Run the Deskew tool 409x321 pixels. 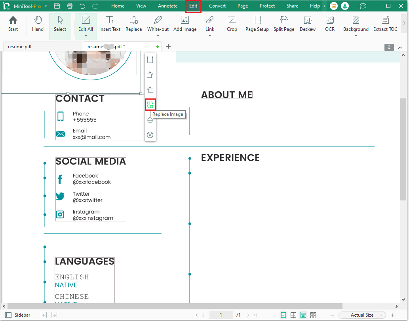coord(308,24)
